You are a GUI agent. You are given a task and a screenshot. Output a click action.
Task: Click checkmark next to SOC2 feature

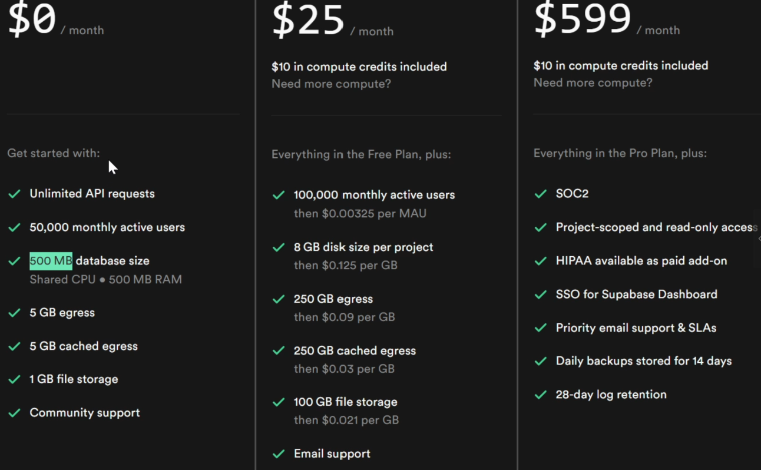pyautogui.click(x=540, y=194)
